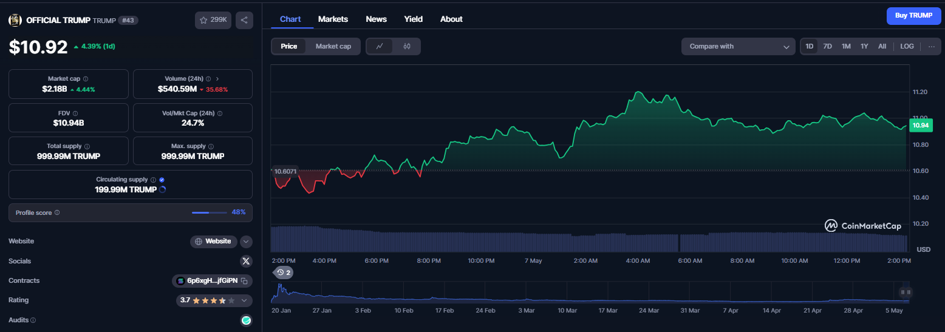Click the verified circulating supply badge
945x332 pixels.
coord(162,180)
